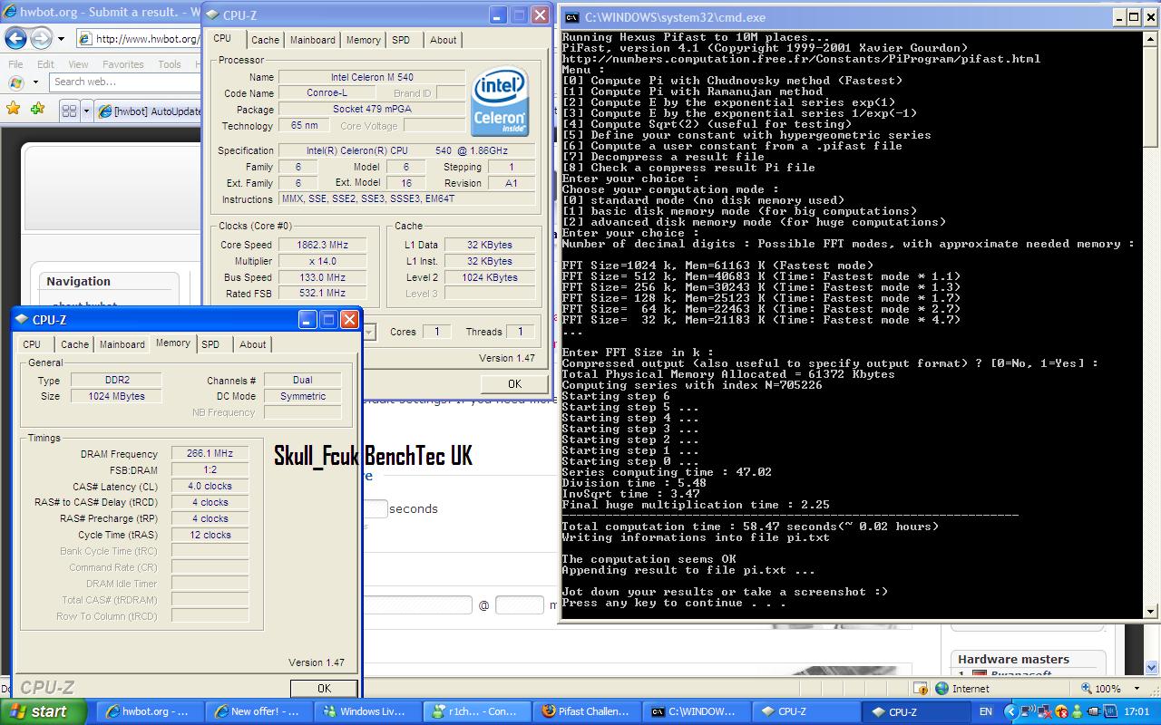
Task: Click the hwbot.org address bar
Action: coord(138,39)
